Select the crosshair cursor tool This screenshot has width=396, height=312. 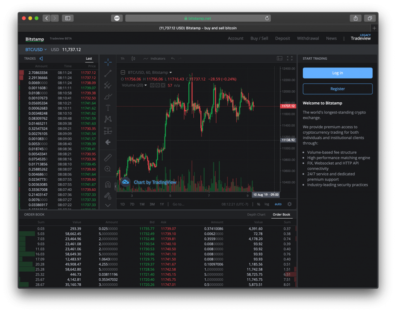tap(108, 62)
